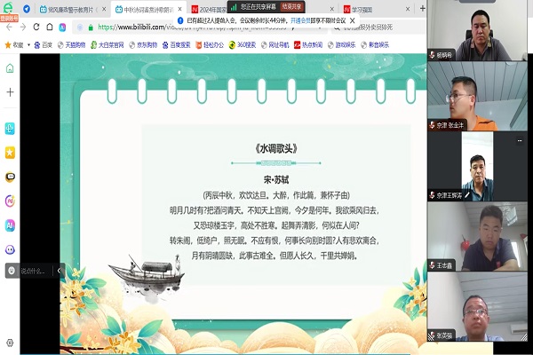Viewport: 533px width, 355px height.
Task: Click the 结束共享 stop sharing button
Action: tap(293, 6)
